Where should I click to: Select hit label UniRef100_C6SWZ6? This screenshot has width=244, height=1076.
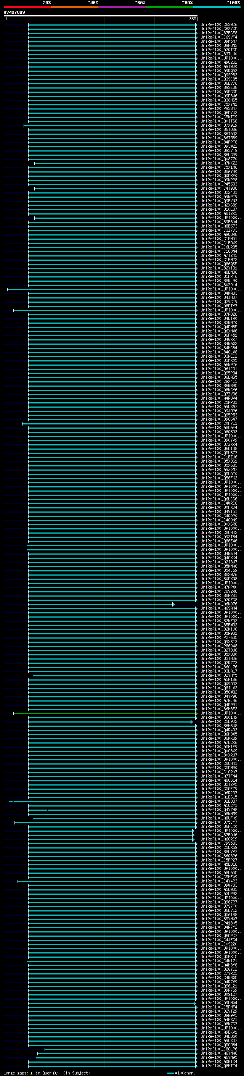(x=219, y=25)
